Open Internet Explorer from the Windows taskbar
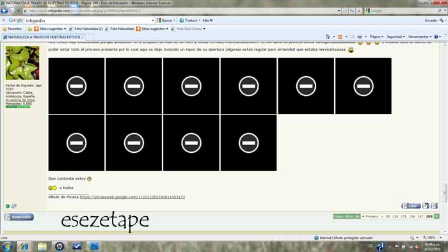The width and height of the screenshot is (448, 252). coord(24,246)
